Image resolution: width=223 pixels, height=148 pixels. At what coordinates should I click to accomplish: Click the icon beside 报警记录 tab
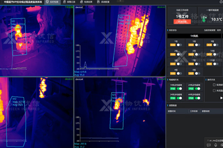[x=64, y=2]
